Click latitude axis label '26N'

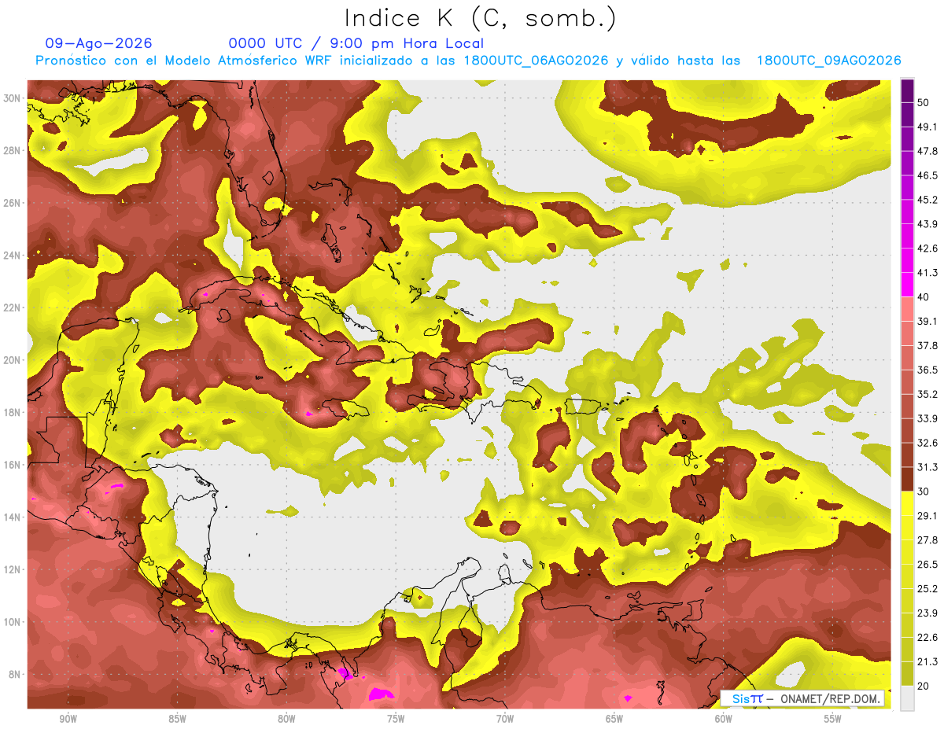12,203
